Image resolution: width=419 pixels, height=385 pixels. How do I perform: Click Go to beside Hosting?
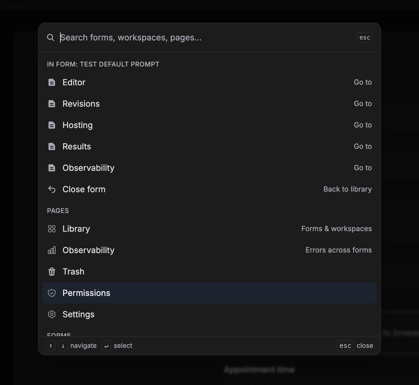pyautogui.click(x=363, y=125)
